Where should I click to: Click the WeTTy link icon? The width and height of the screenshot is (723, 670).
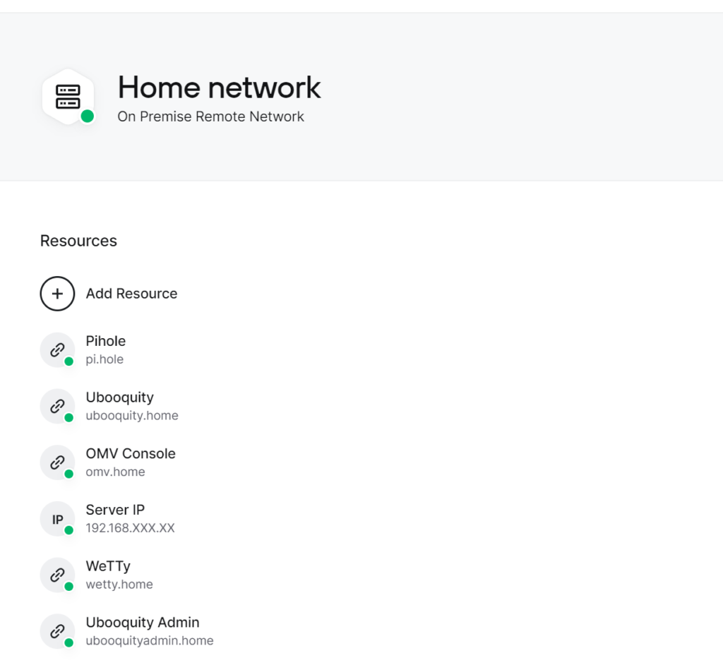click(57, 575)
